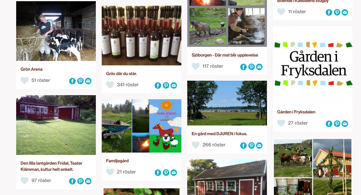Share Grön Arena on Facebook

72,81
